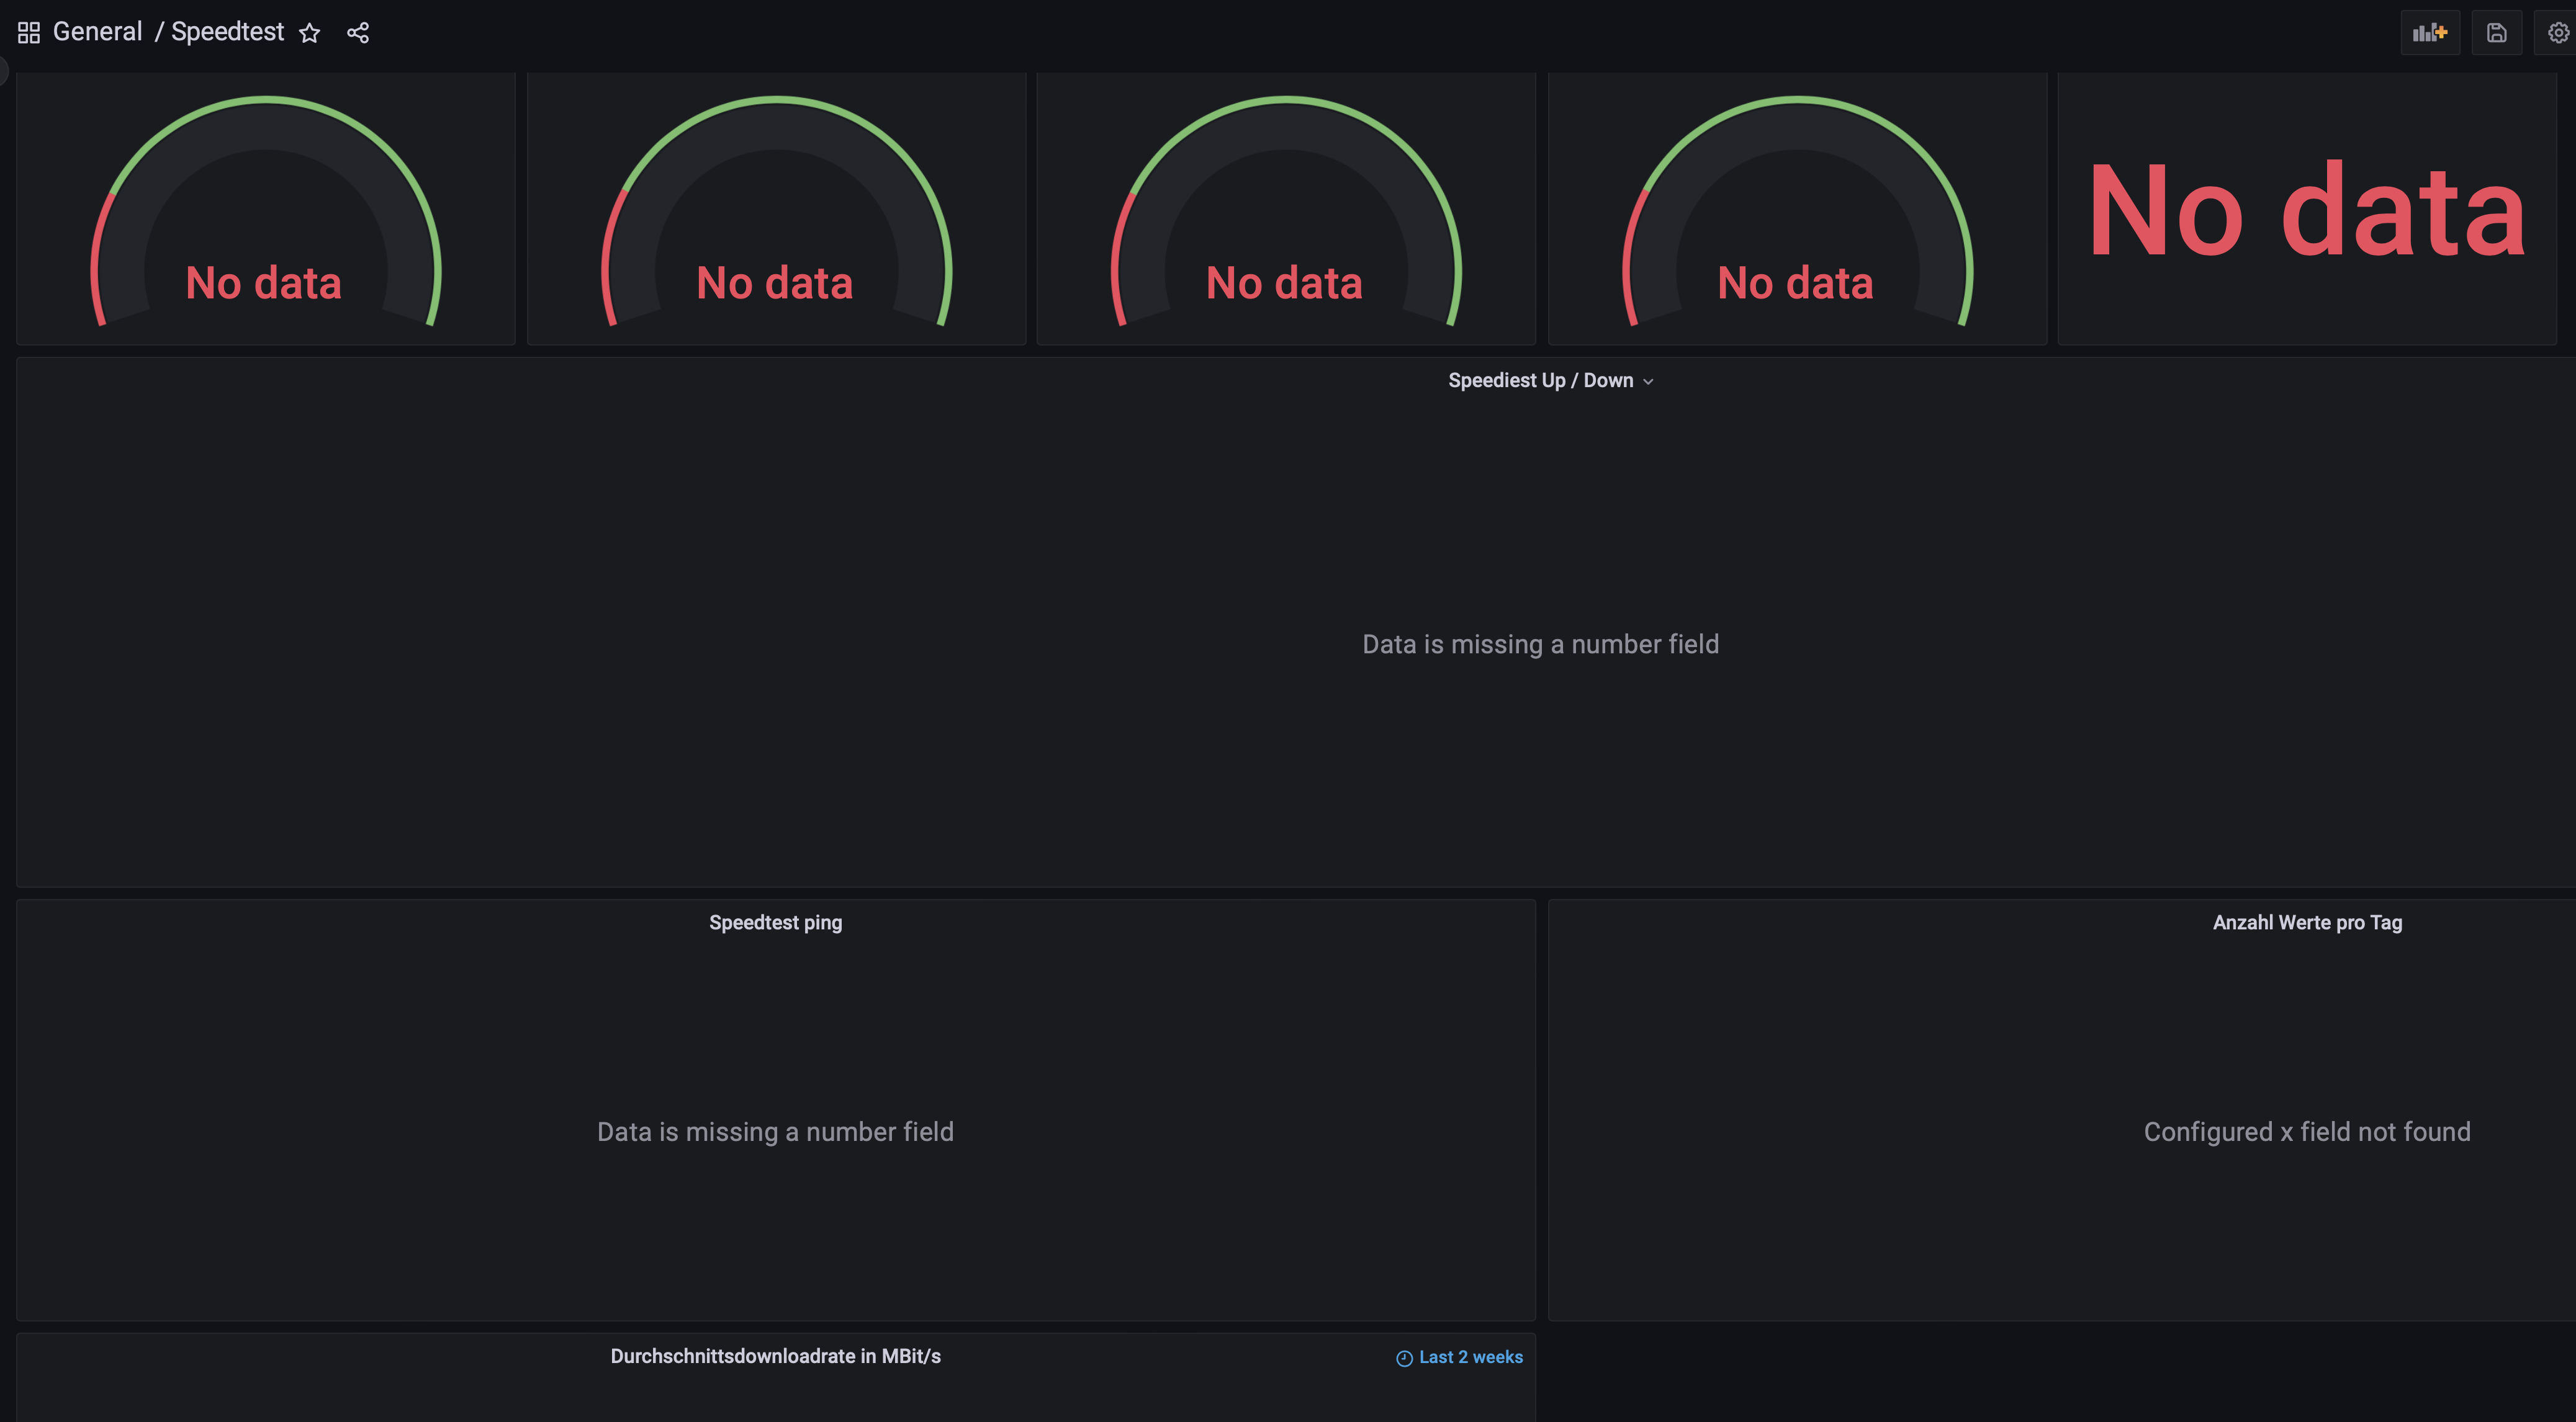This screenshot has height=1422, width=2576.
Task: Click the share icon next to the star
Action: (x=358, y=31)
